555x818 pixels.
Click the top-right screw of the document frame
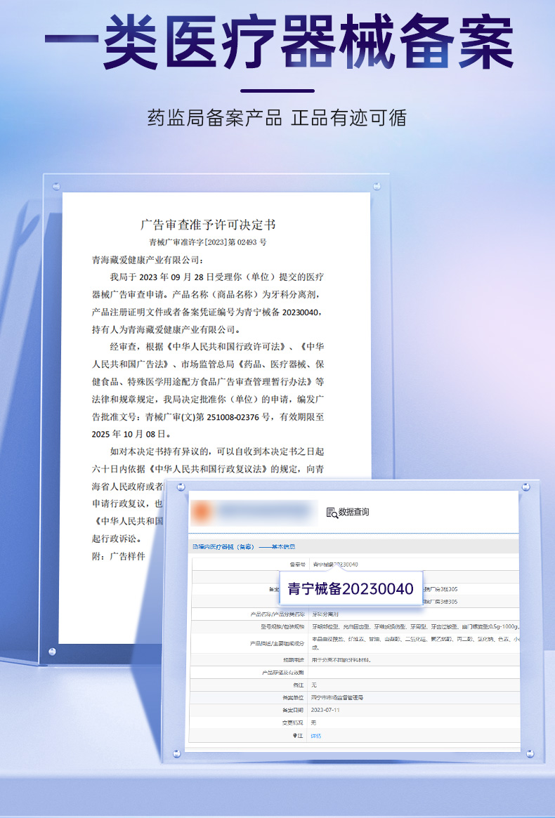(377, 186)
